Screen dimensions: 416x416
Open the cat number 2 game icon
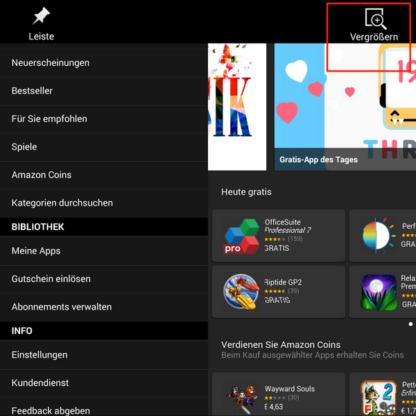click(379, 398)
